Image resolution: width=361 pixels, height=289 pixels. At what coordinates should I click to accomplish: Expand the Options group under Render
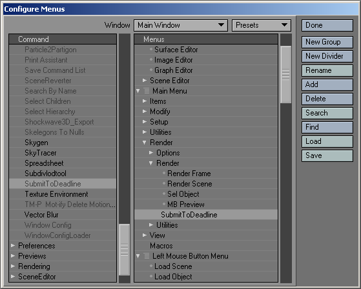pyautogui.click(x=151, y=153)
